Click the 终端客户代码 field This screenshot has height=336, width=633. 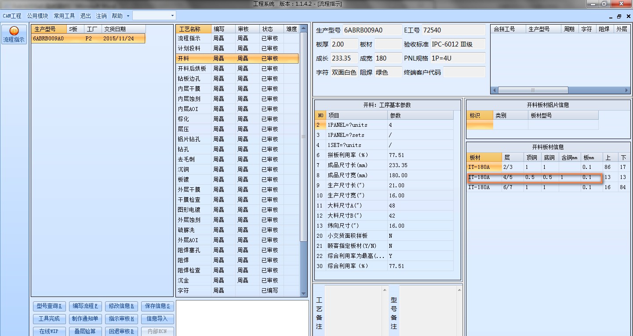tap(464, 72)
